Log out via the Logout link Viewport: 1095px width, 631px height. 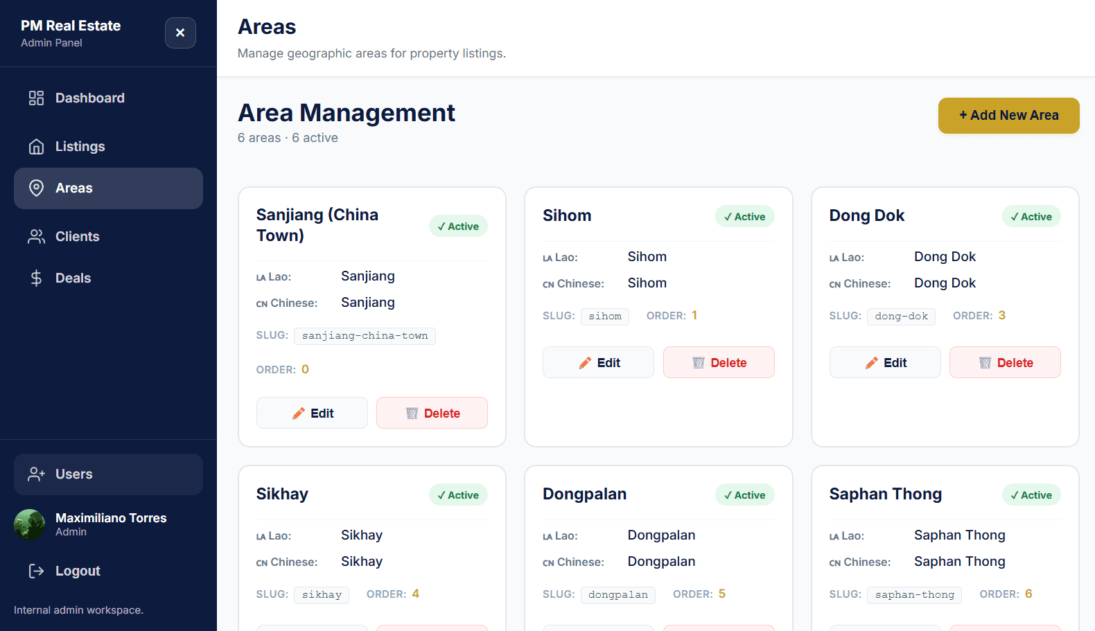click(x=108, y=571)
